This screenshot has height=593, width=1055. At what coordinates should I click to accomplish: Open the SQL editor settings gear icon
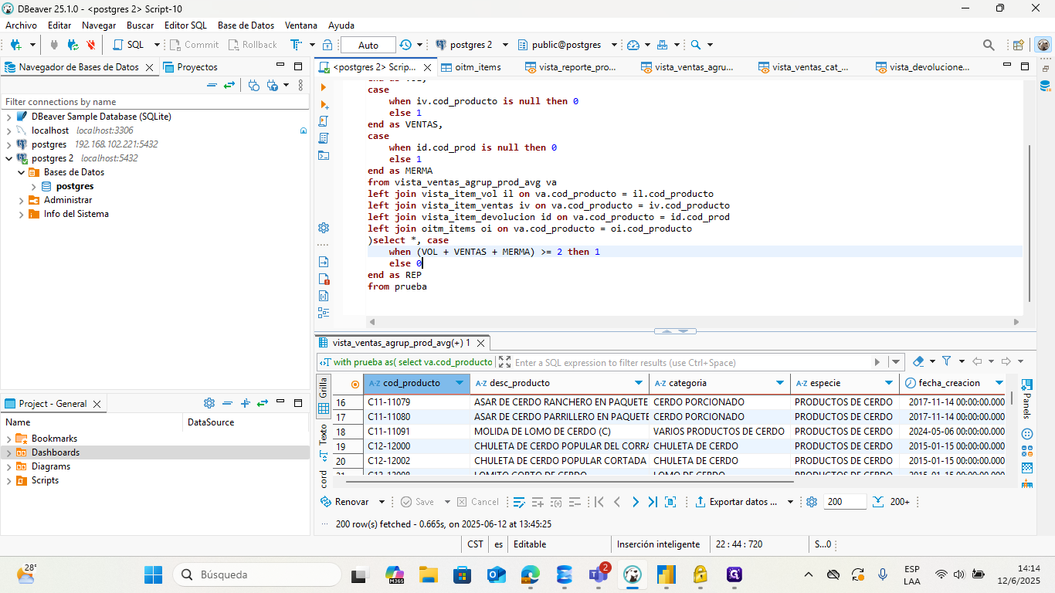click(x=324, y=228)
